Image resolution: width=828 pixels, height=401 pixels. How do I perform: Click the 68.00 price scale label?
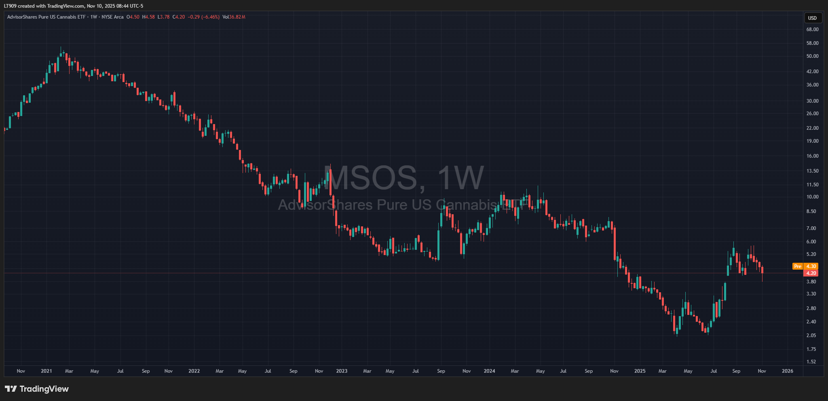(x=812, y=30)
